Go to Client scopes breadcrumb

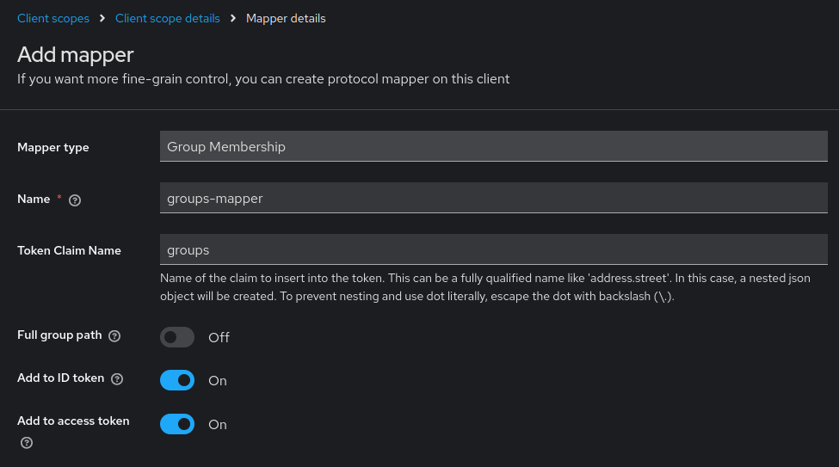(x=53, y=18)
